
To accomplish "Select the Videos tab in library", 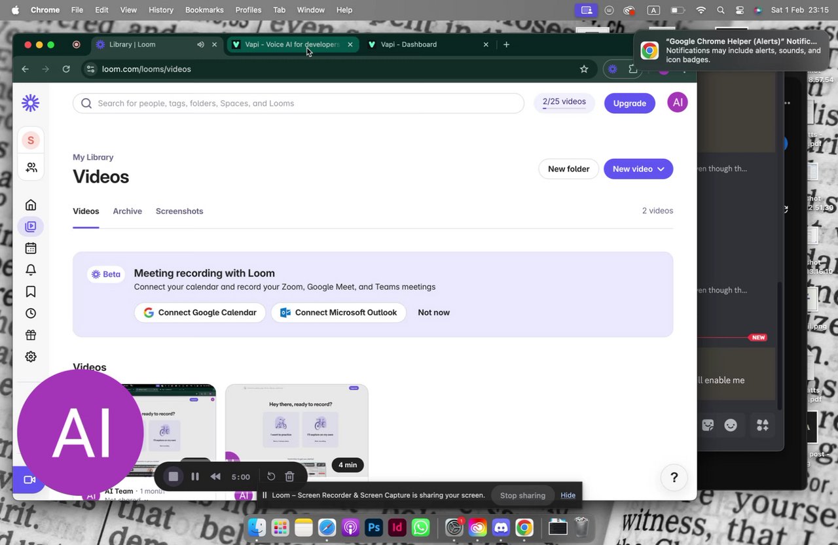I will point(86,211).
